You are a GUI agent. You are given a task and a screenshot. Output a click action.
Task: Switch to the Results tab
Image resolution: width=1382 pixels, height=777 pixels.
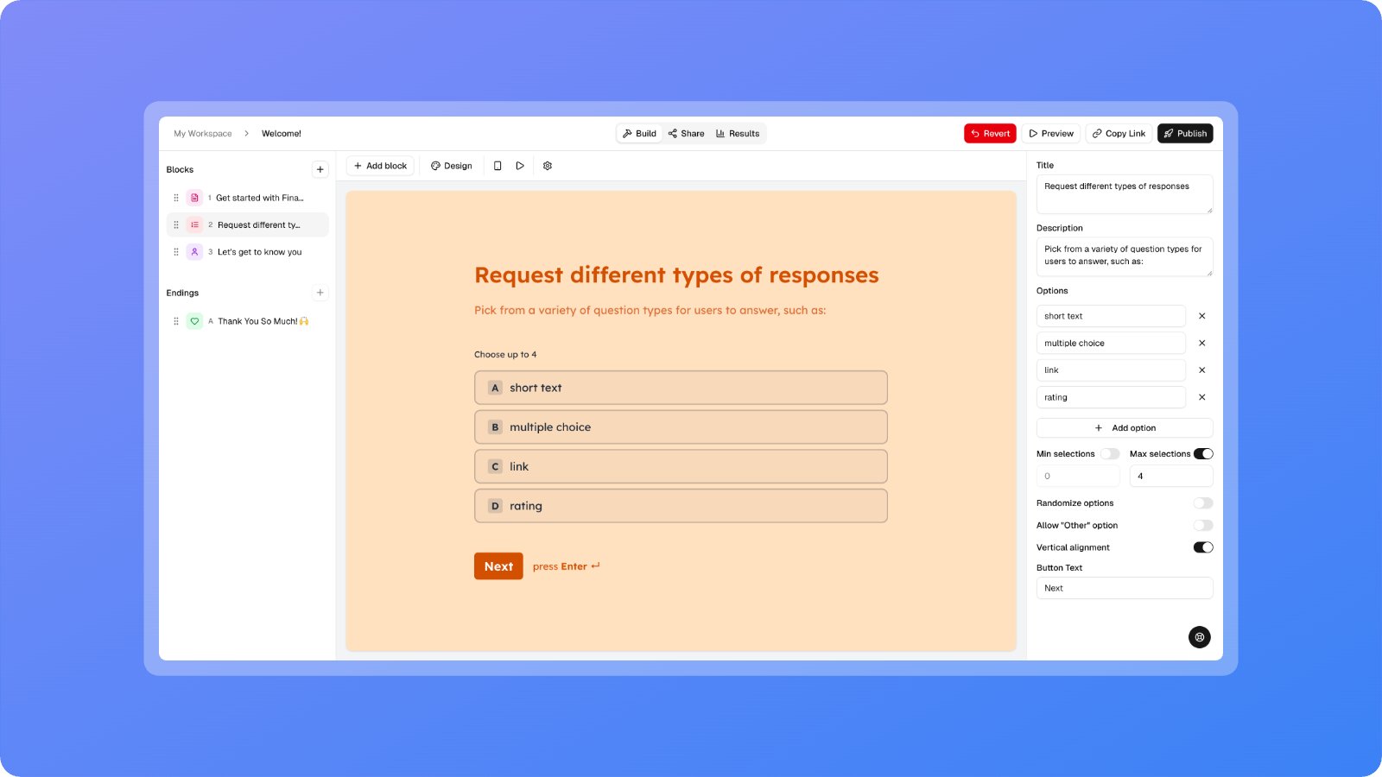[739, 133]
